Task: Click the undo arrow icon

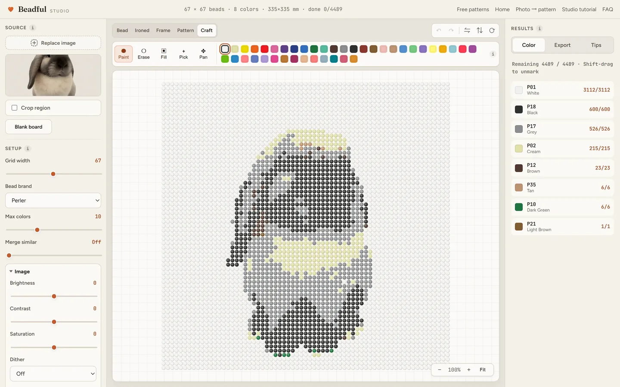Action: click(x=439, y=31)
